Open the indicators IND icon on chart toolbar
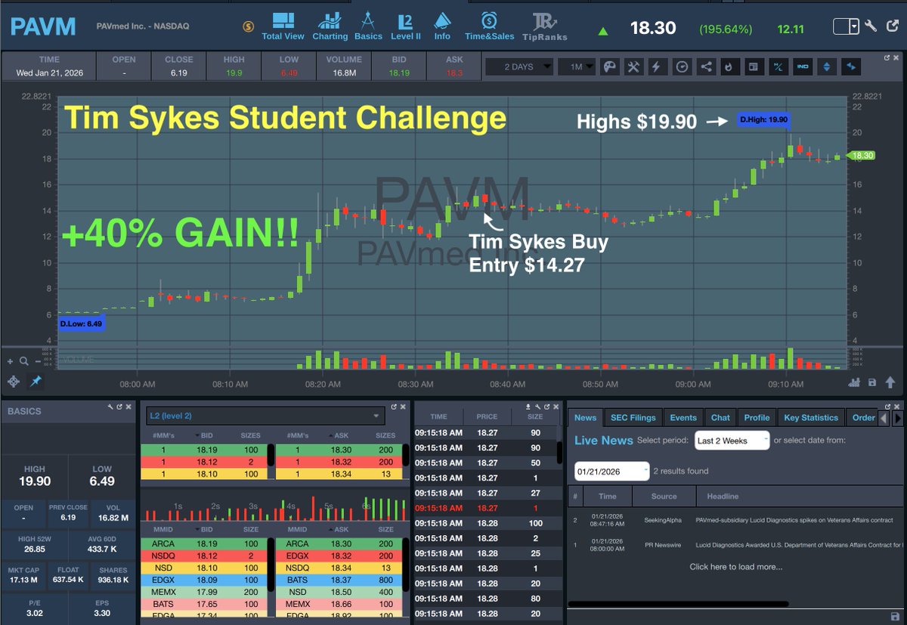Viewport: 907px width, 625px height. click(x=803, y=67)
